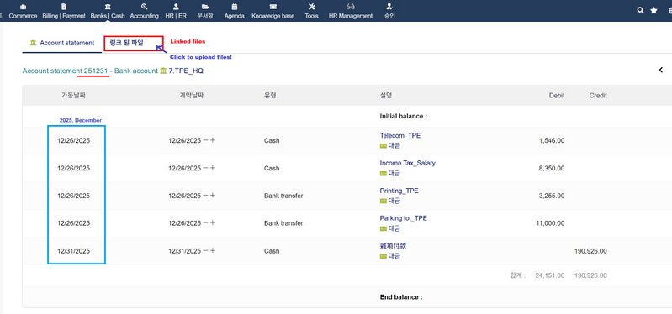Click the bank icon beside 7.TPE_HQ
This screenshot has width=672, height=314.
[163, 71]
